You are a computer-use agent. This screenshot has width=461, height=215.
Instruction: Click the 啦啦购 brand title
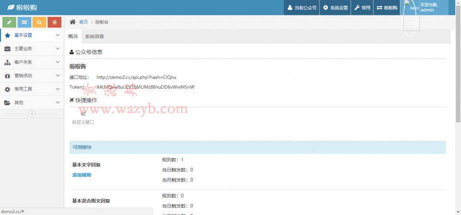[x=27, y=8]
